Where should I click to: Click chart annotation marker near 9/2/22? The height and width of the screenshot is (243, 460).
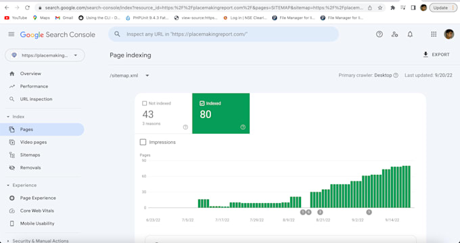(x=369, y=212)
